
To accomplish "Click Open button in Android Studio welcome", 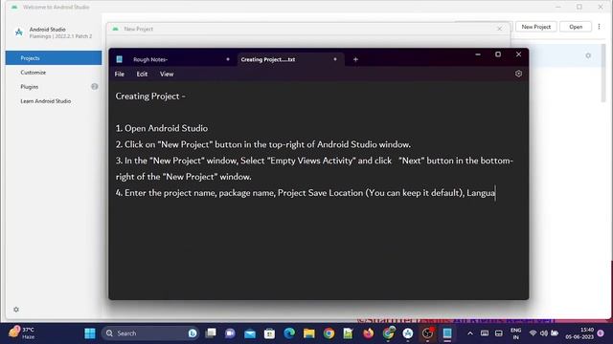I will 576,27.
